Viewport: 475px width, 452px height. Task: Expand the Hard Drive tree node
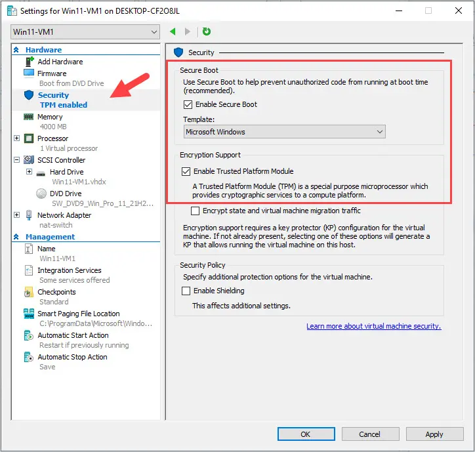[29, 171]
